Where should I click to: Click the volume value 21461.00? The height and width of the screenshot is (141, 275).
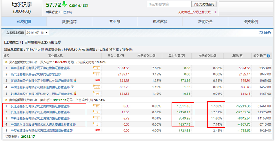[x=264, y=106]
